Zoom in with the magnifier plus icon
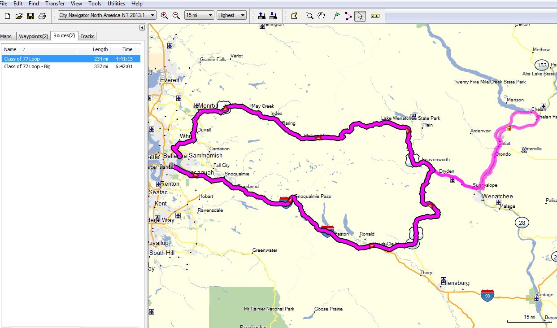557x328 pixels. click(165, 16)
